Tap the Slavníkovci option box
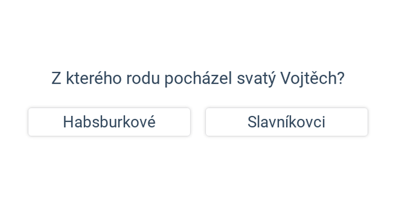The image size is (396, 198). pos(287,122)
